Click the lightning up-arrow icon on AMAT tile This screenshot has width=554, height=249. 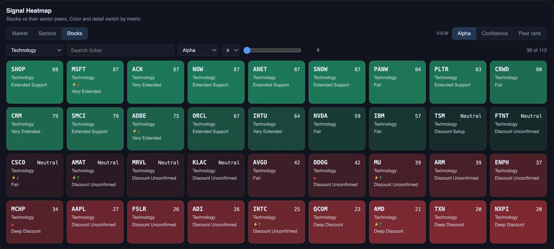point(76,178)
